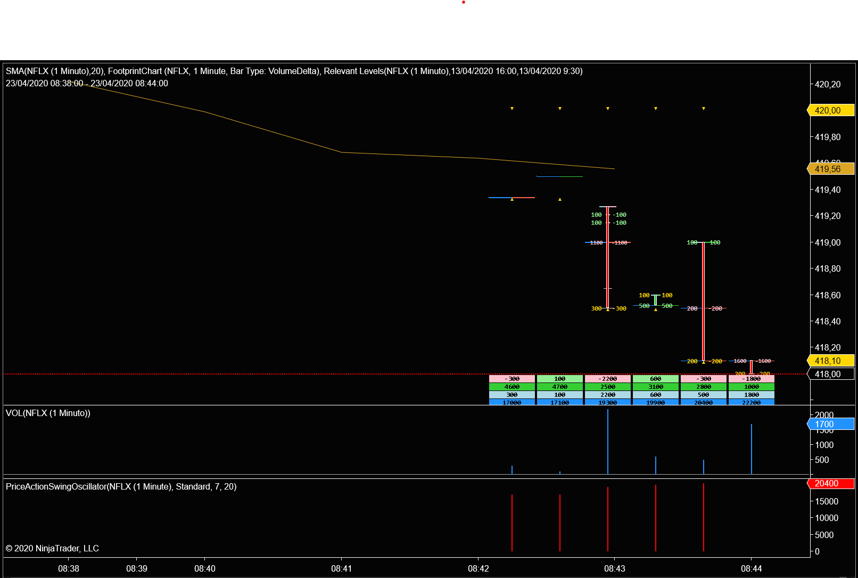Click the 08:41 time axis label
Viewport: 858px width, 578px height.
click(x=341, y=568)
